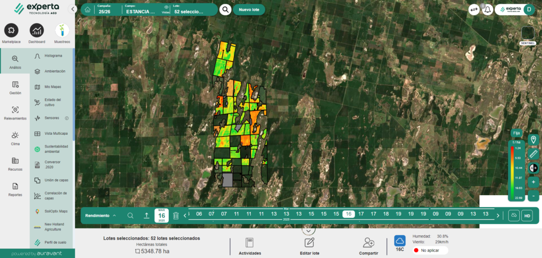This screenshot has width=542, height=258.
Task: Toggle the Fija scale button
Action: (x=517, y=133)
